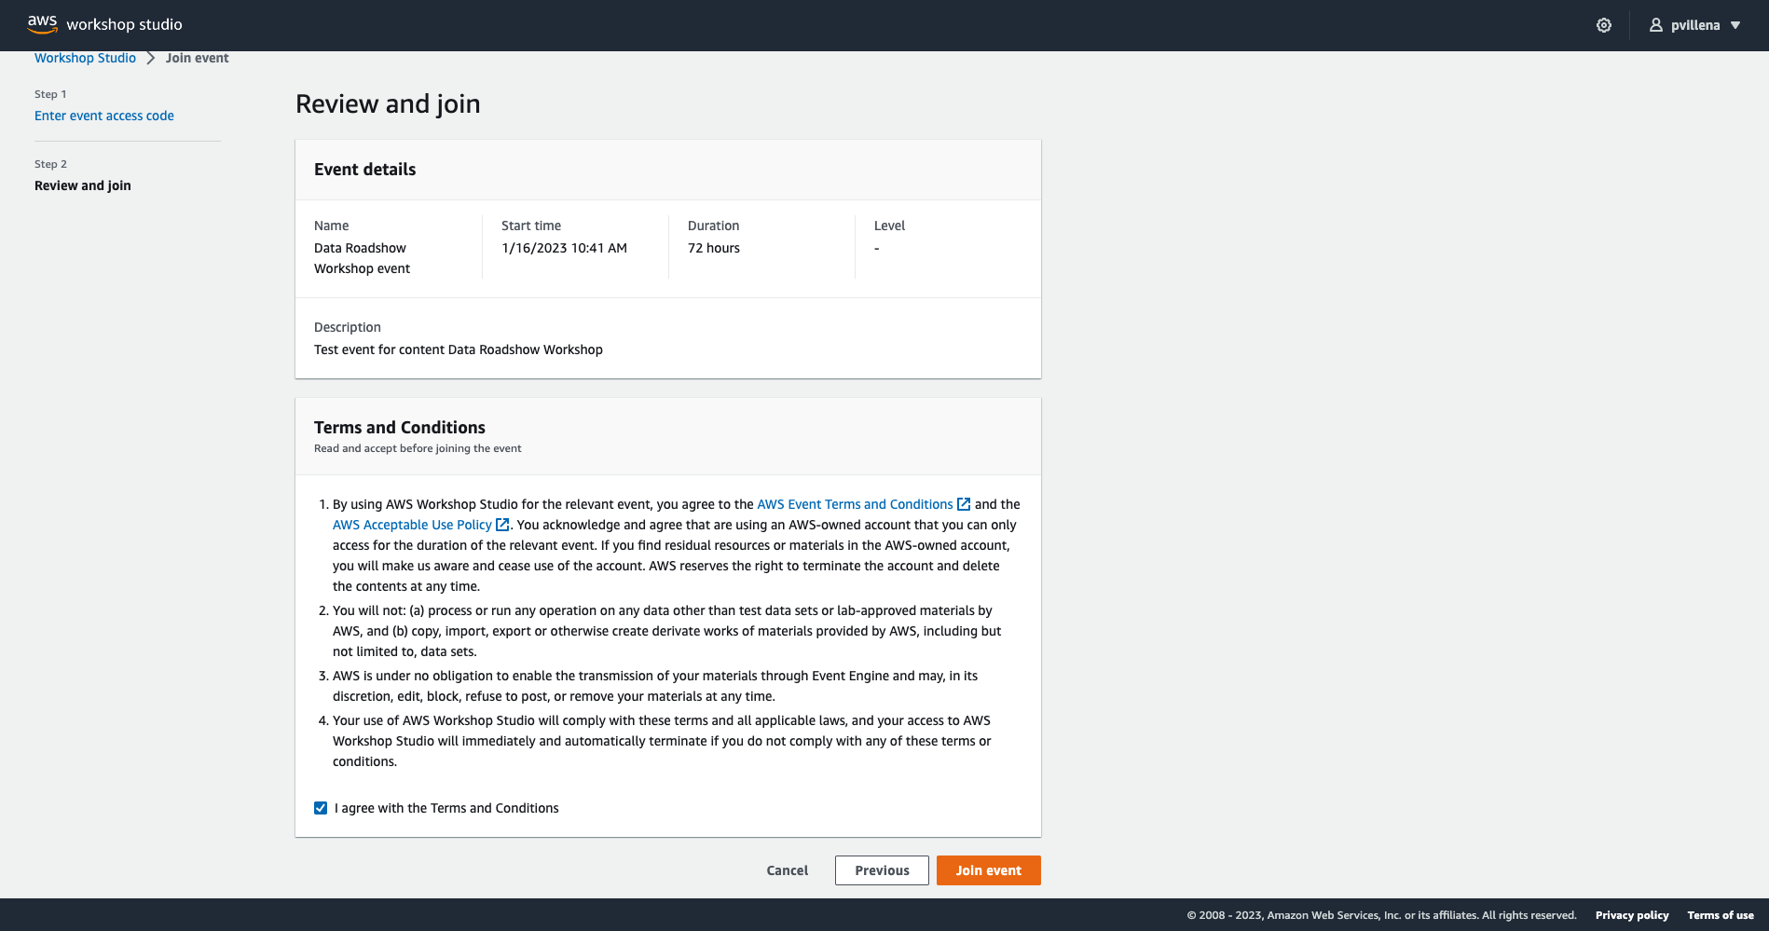1769x931 pixels.
Task: Click the Previous button
Action: (x=882, y=870)
